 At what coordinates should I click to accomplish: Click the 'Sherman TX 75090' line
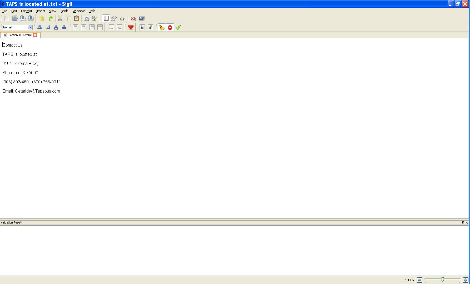tap(20, 73)
